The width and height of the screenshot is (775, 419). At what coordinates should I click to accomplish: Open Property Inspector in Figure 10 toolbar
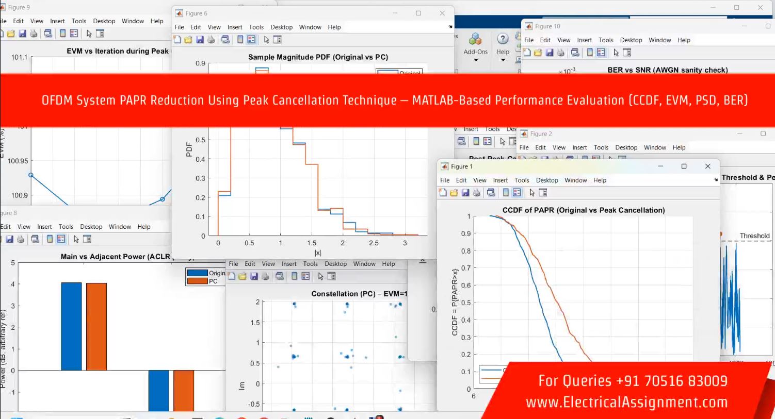coord(627,53)
